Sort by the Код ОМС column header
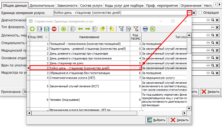Image resolution: width=222 pixels, height=127 pixels. (x=39, y=37)
